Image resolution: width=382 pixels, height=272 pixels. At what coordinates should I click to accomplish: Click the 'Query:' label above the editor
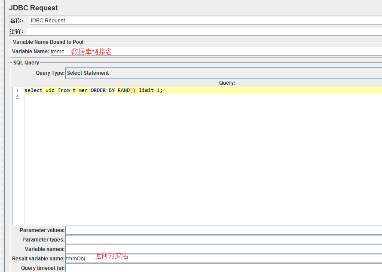(227, 83)
